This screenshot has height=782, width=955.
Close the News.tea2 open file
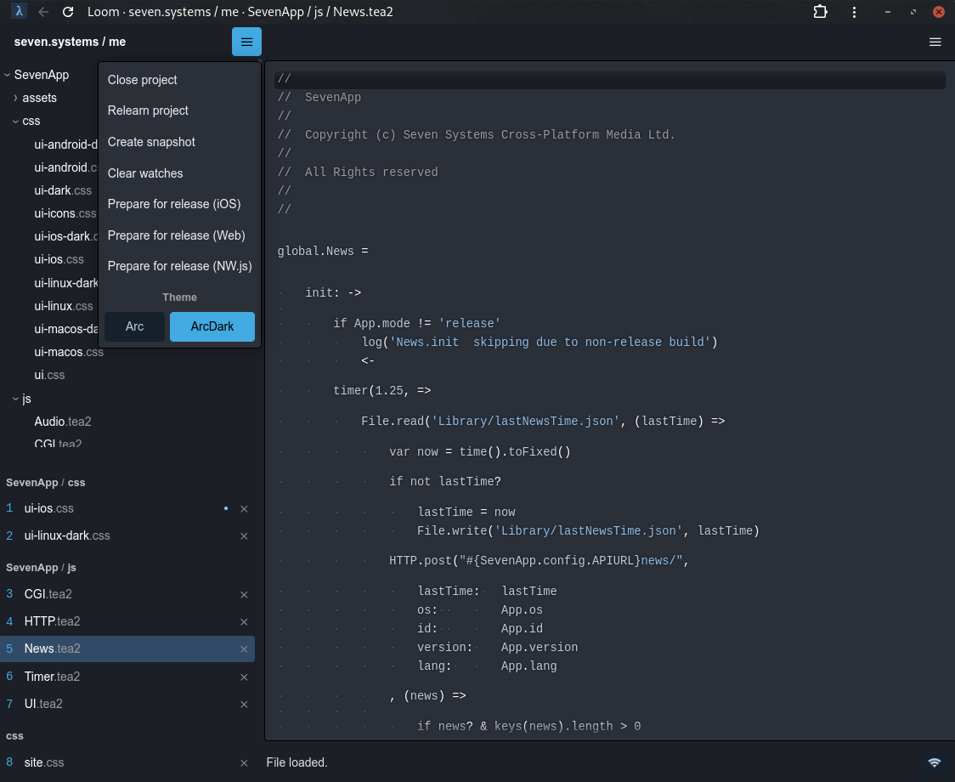coord(244,649)
